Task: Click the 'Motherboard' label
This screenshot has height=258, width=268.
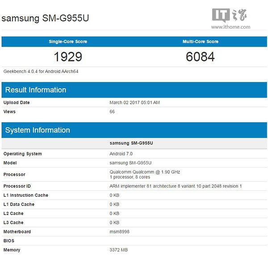Action: click(17, 232)
